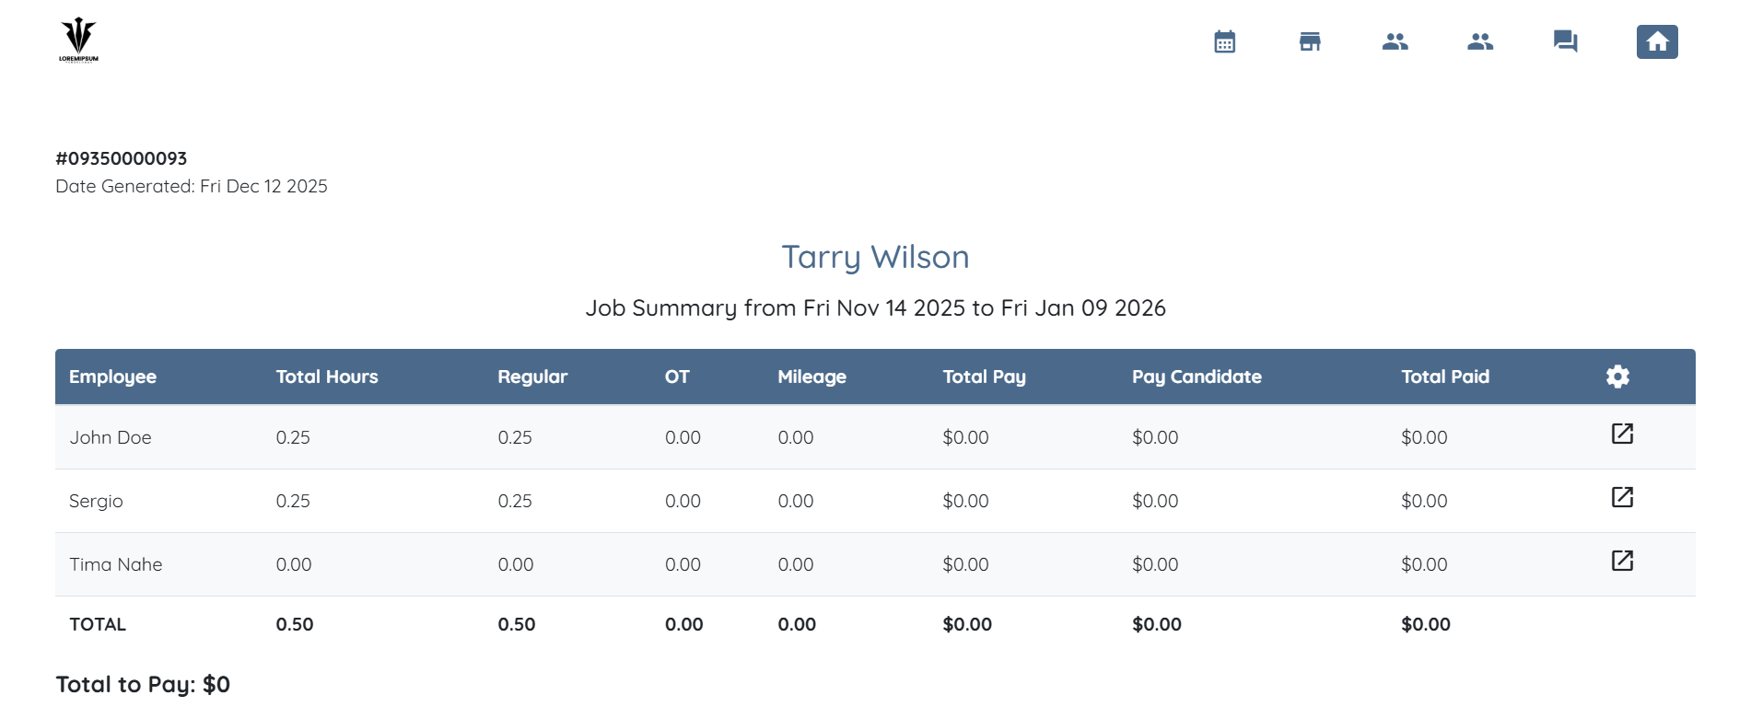Click the Total Paid column header
Viewport: 1751px width, 707px height.
coord(1444,377)
